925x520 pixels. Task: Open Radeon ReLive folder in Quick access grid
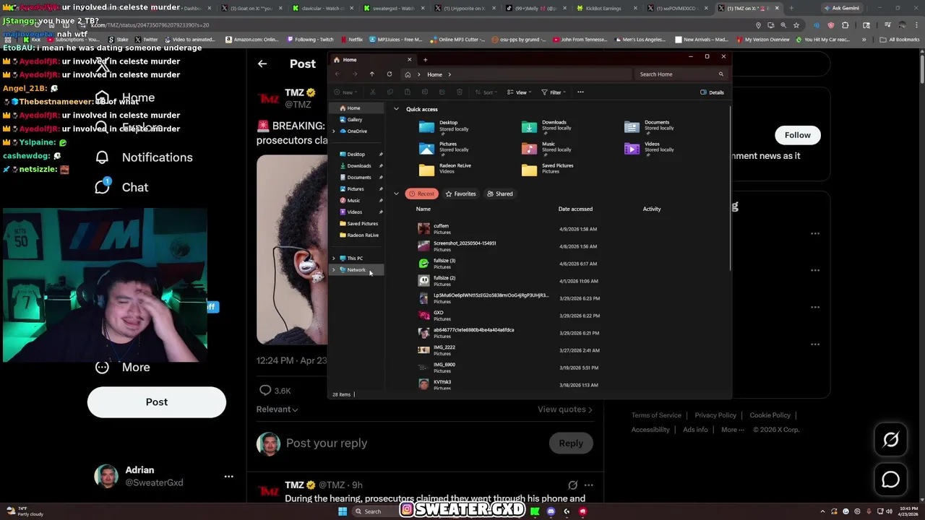[446, 169]
